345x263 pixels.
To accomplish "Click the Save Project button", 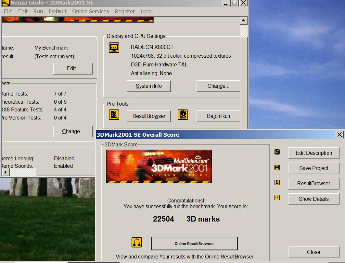I will tap(314, 168).
